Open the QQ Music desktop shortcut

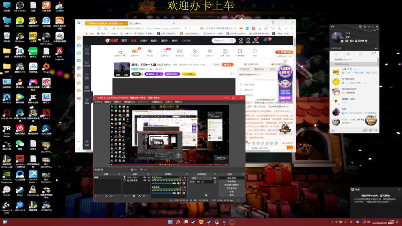point(20,22)
